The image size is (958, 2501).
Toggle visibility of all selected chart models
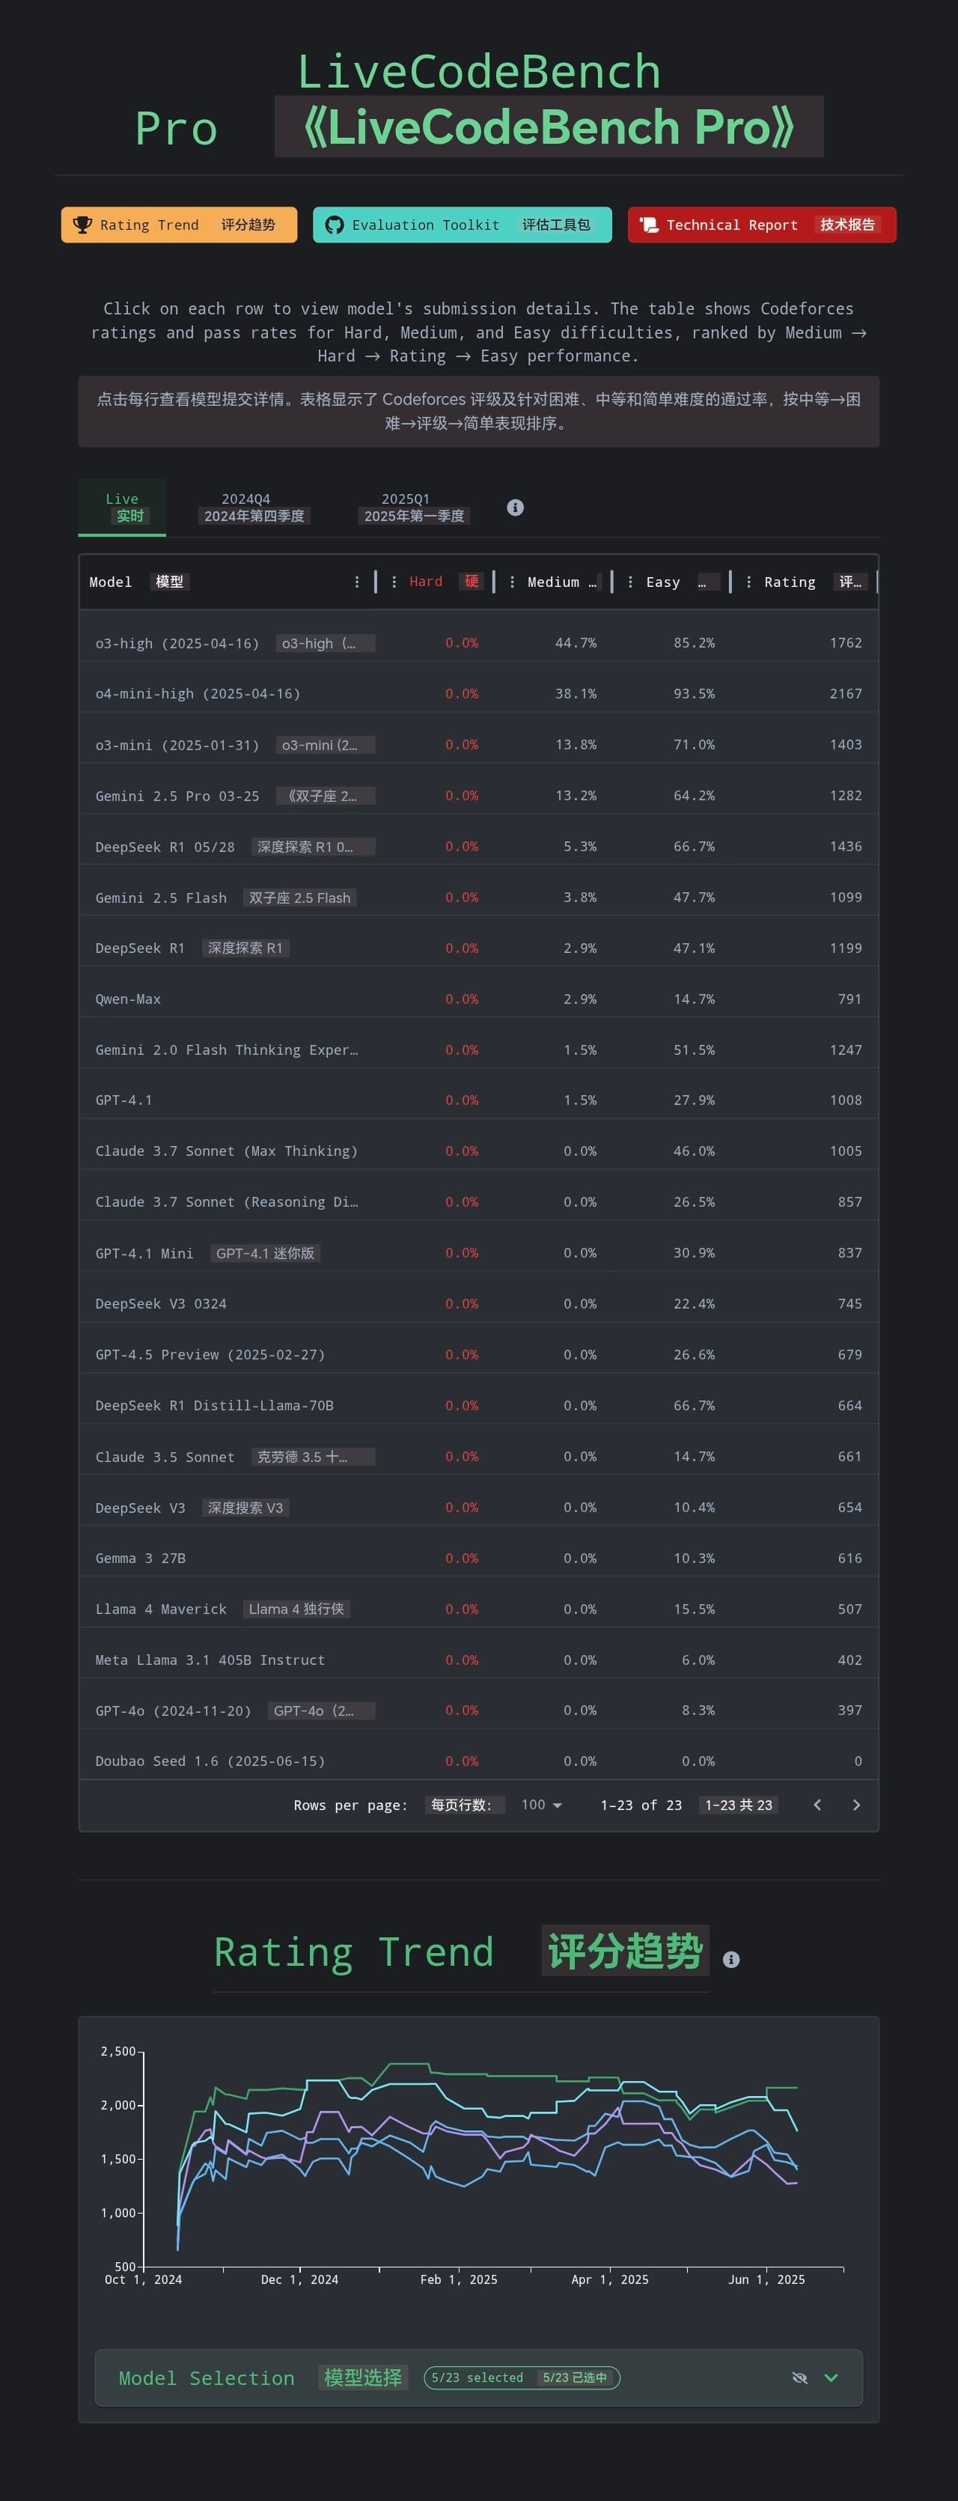[x=800, y=2377]
